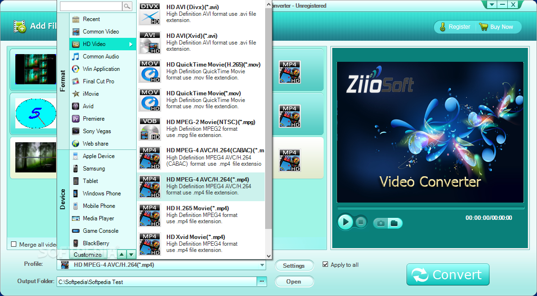Screen dimensions: 537x296
Task: Open the Avid category
Action: pyautogui.click(x=103, y=106)
